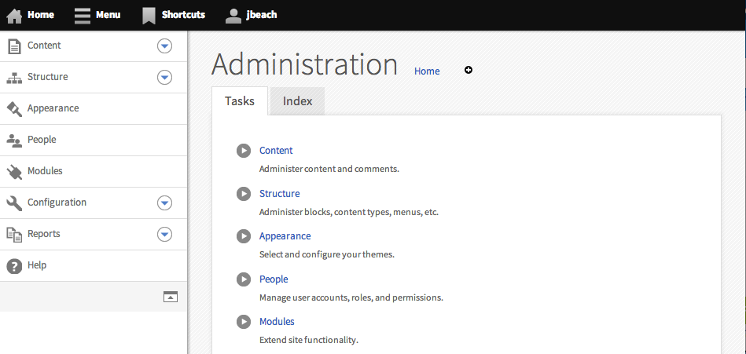Open Content in the sidebar menu
Screen dimensions: 746x354
[x=44, y=46]
